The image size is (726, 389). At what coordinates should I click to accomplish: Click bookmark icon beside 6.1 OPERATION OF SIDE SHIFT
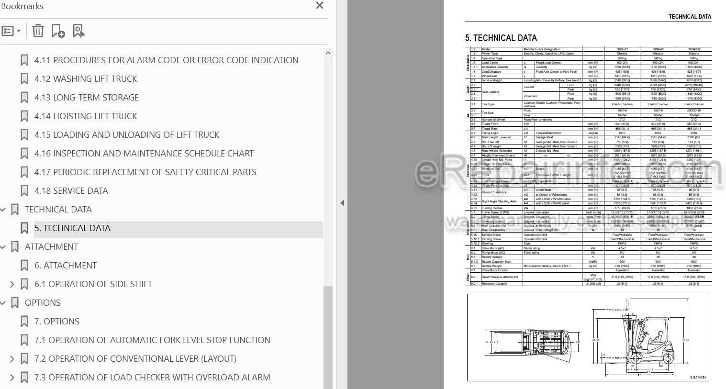point(24,284)
